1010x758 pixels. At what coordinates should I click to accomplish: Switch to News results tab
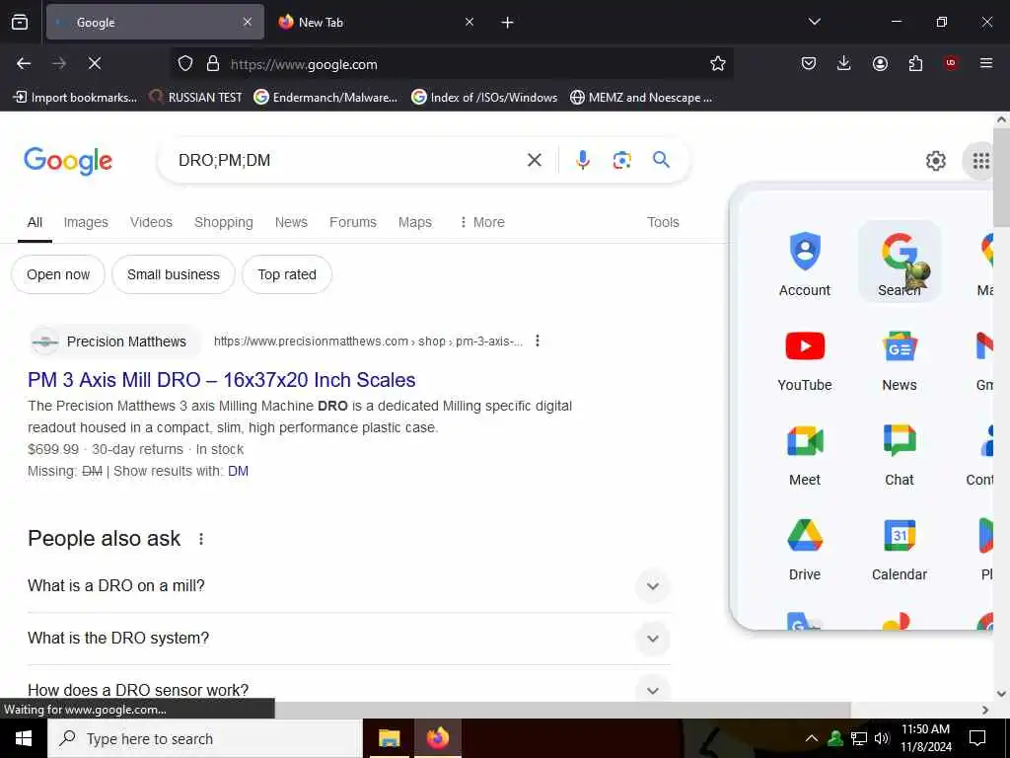click(291, 222)
